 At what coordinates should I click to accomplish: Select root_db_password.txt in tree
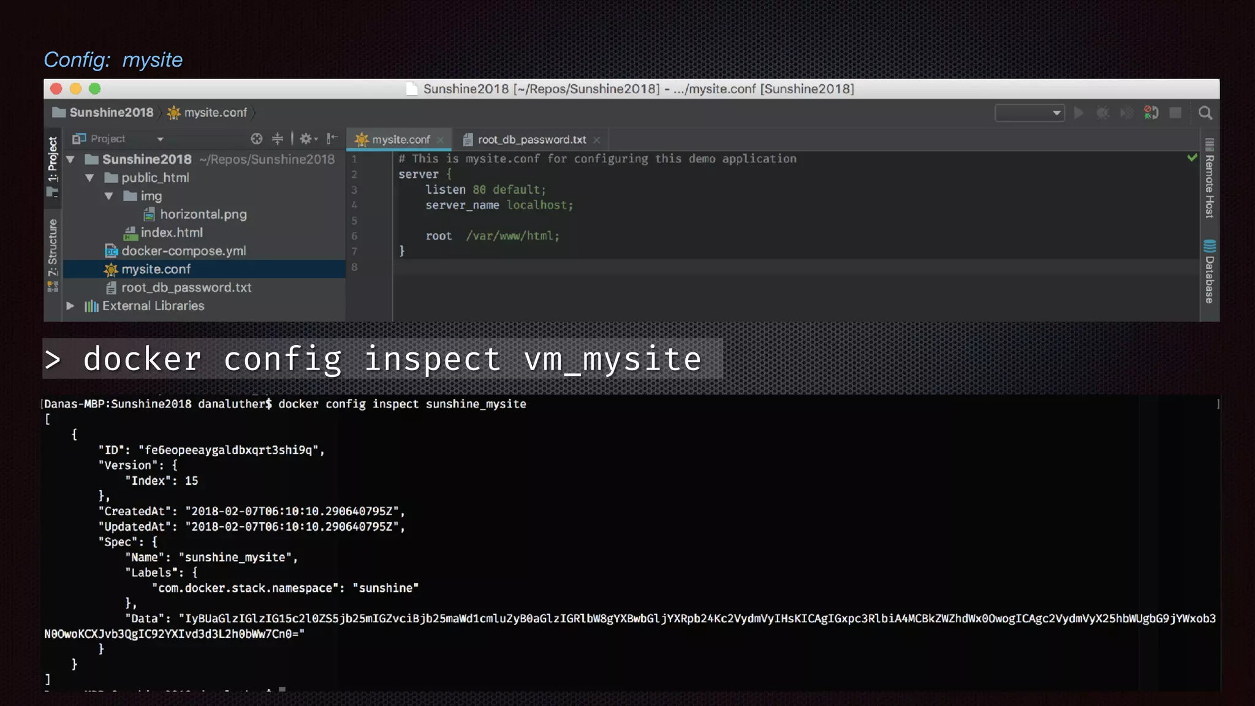186,287
